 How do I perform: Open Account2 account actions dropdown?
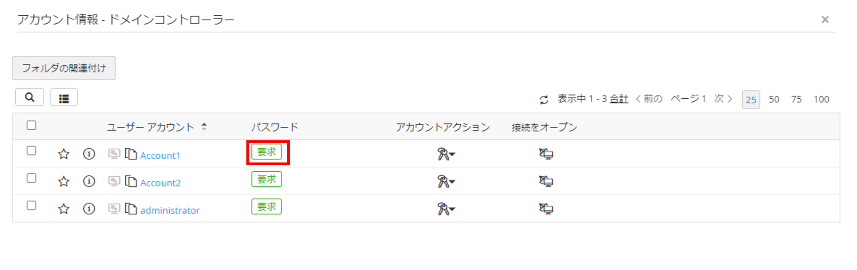(x=446, y=181)
